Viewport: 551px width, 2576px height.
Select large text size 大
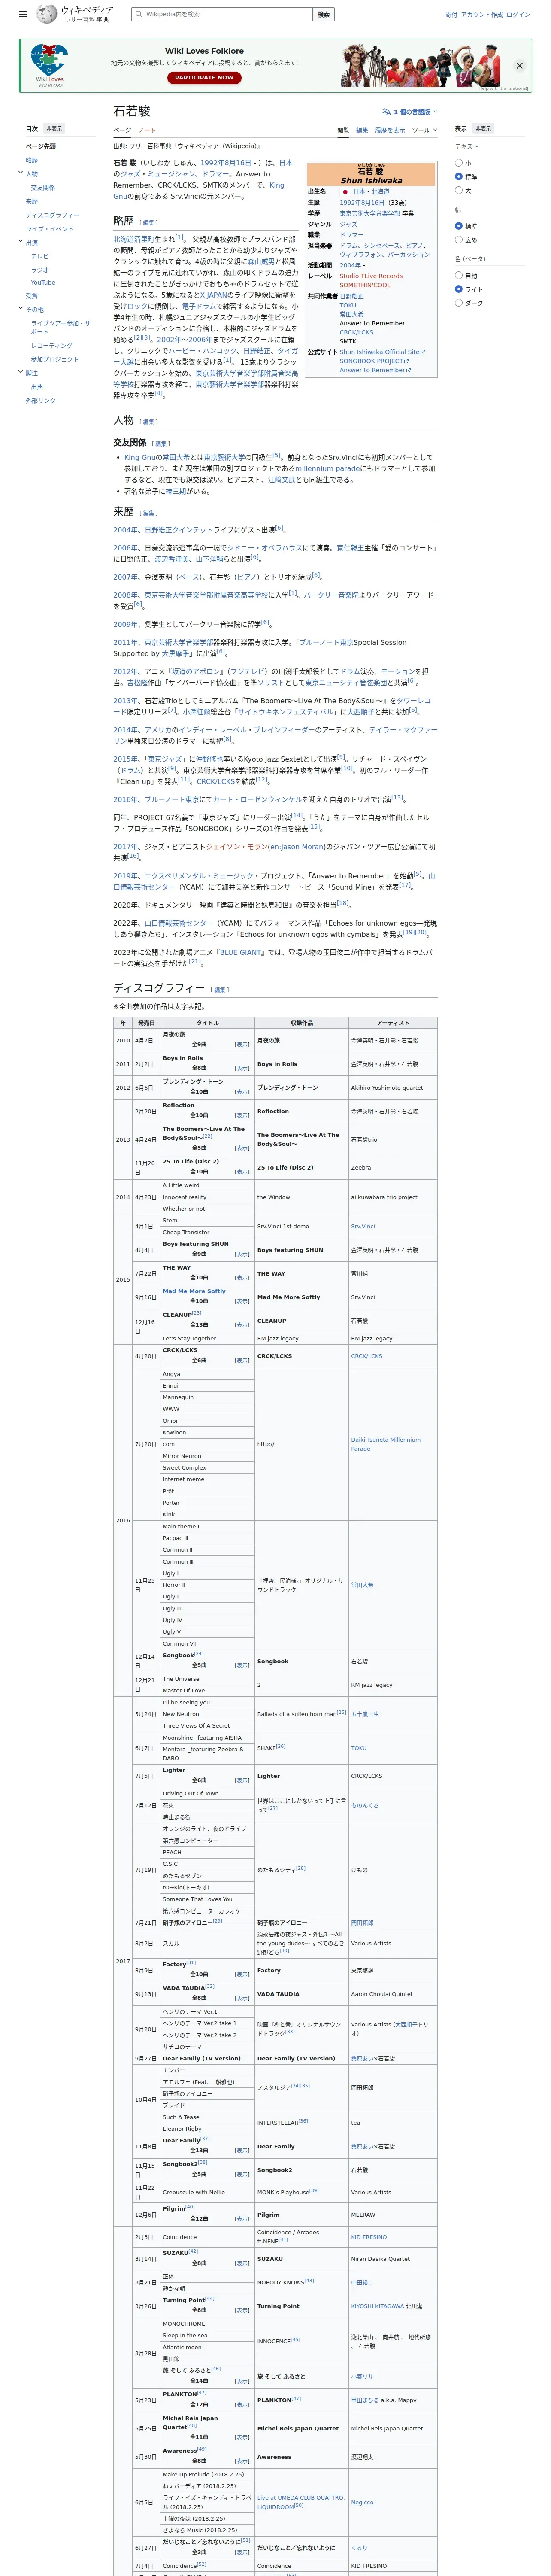459,190
